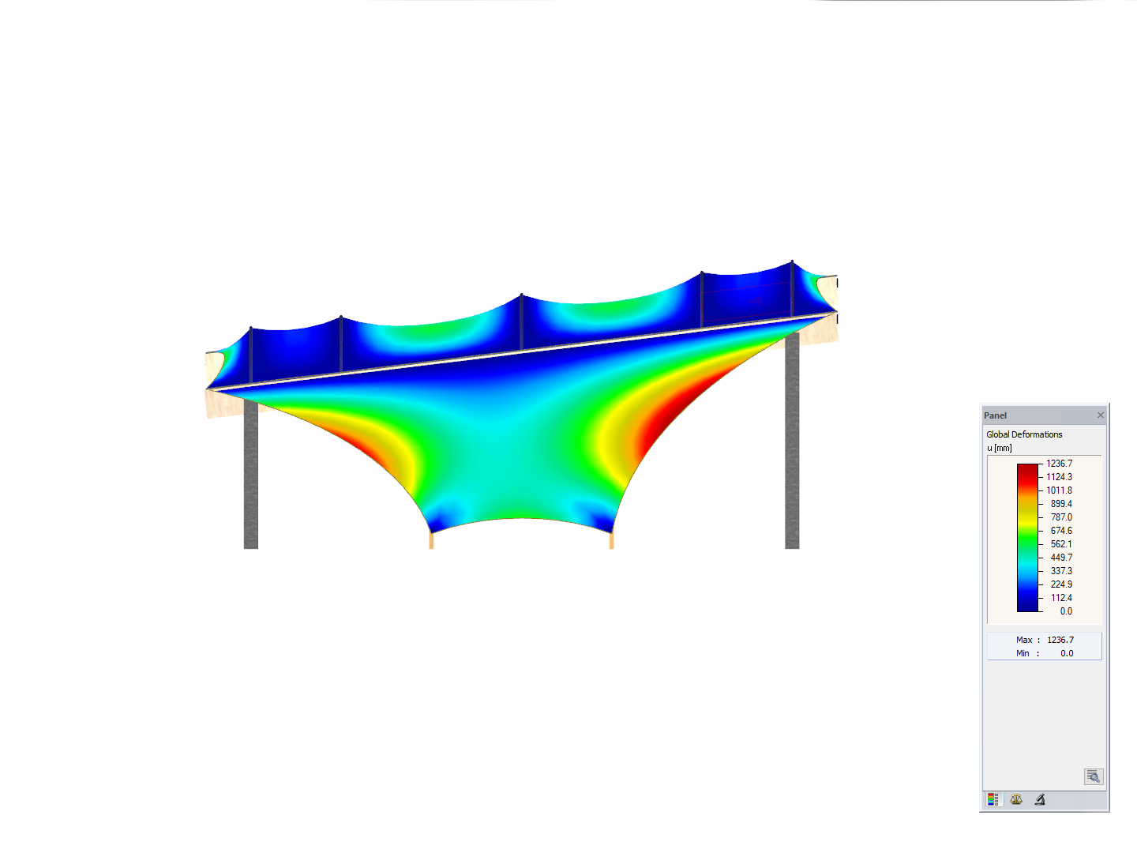Close the Panel with the X button
The height and width of the screenshot is (853, 1137).
1100,415
